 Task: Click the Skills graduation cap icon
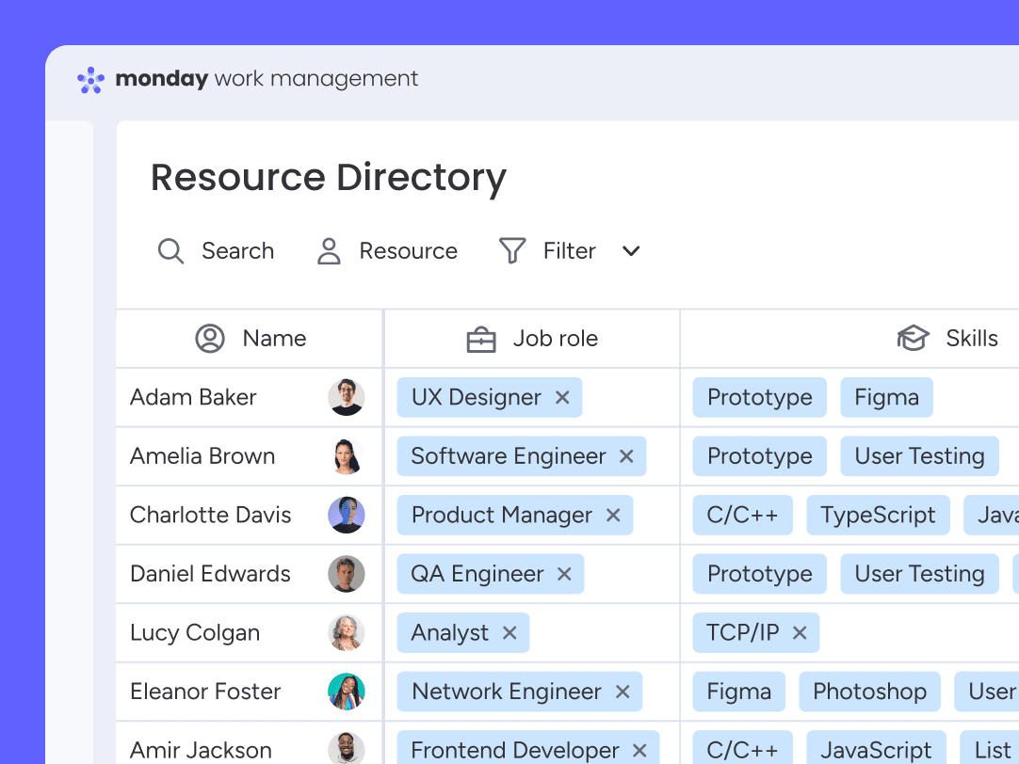(913, 339)
